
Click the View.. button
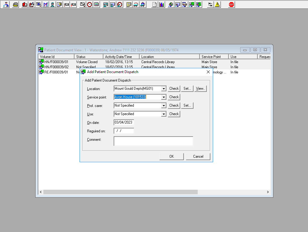pos(200,89)
